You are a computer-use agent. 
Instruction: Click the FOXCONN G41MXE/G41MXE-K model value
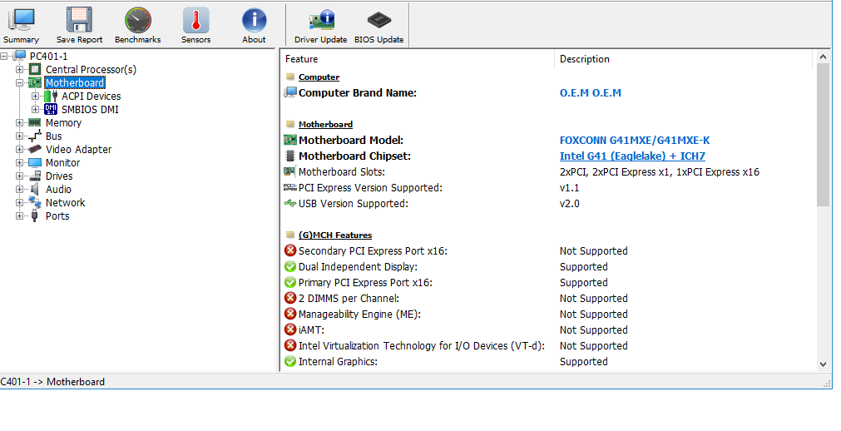click(x=635, y=141)
